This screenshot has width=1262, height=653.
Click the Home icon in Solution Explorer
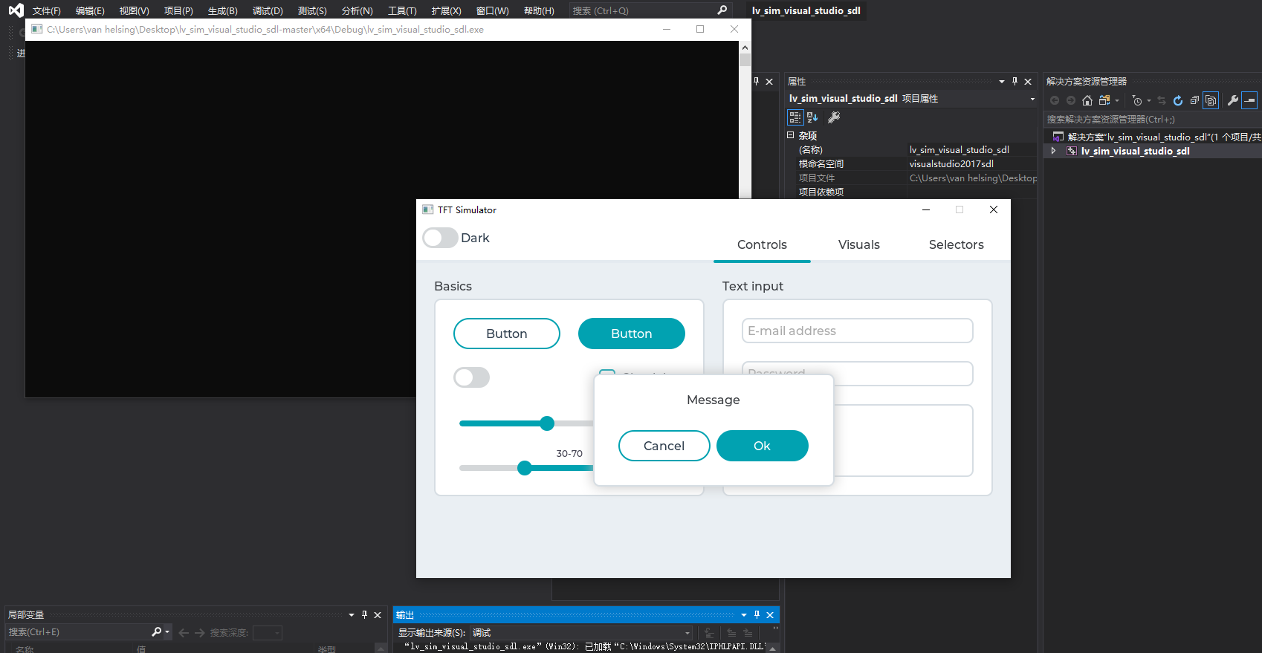pyautogui.click(x=1087, y=100)
